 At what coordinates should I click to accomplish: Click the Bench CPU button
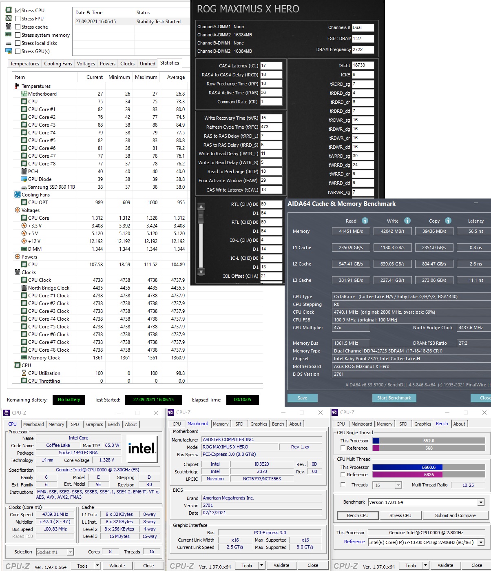[358, 515]
